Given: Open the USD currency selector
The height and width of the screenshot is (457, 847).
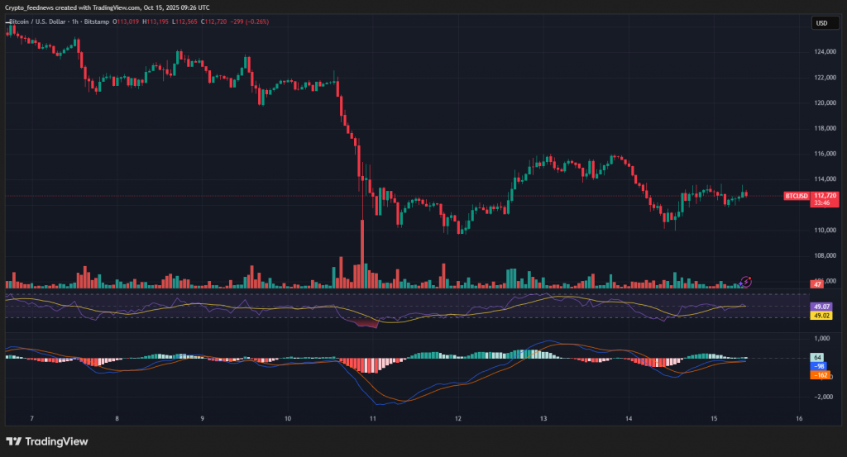Looking at the screenshot, I should pos(822,23).
